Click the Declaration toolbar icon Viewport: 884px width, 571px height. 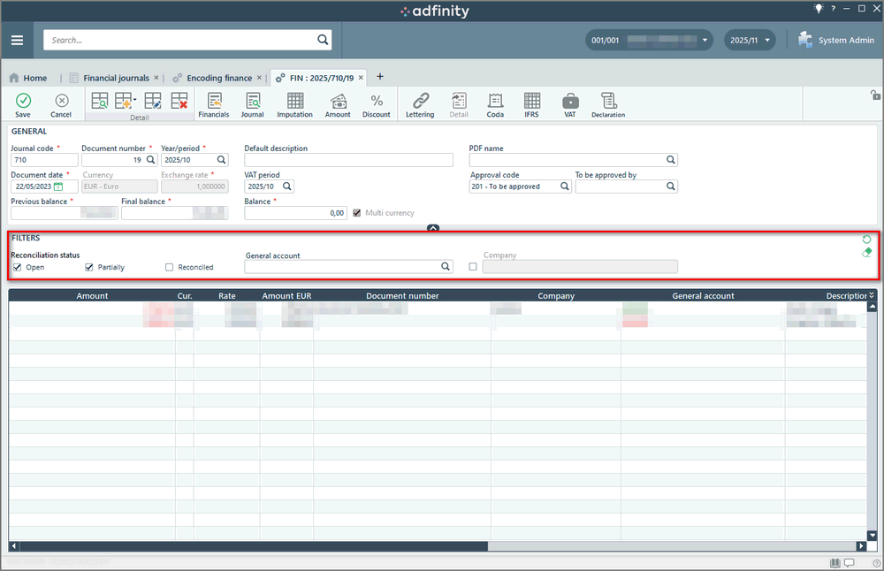point(608,103)
